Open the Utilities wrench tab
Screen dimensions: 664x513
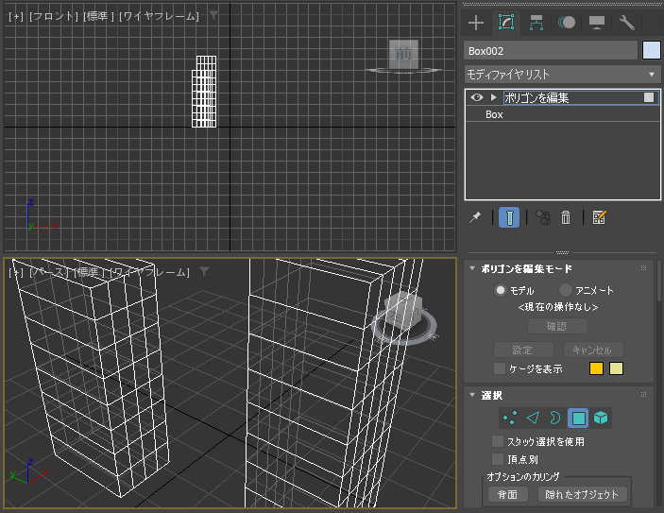[x=627, y=23]
